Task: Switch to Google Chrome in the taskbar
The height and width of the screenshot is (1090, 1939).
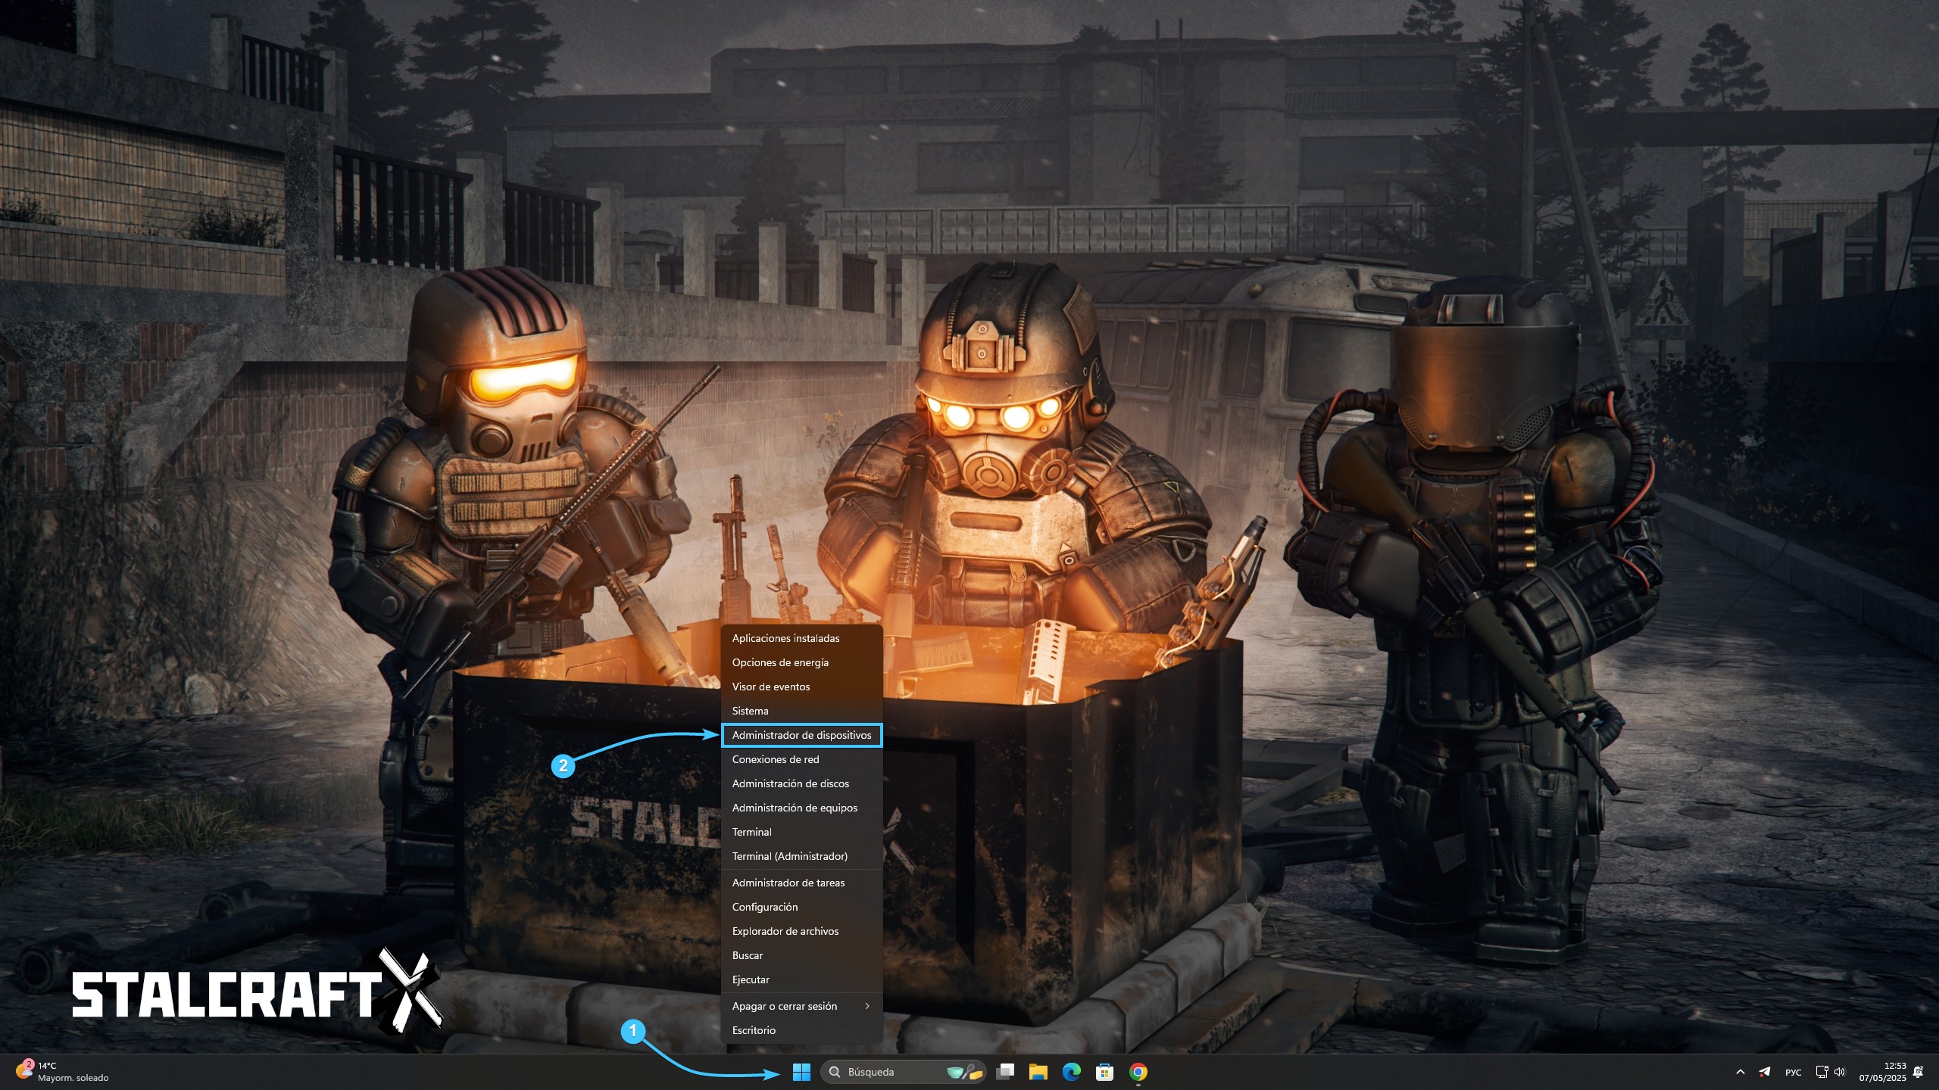Action: click(x=1138, y=1072)
